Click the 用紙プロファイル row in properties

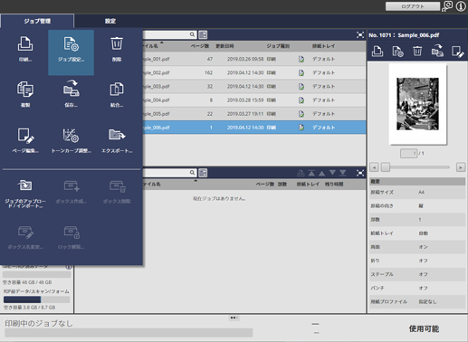[x=417, y=301]
